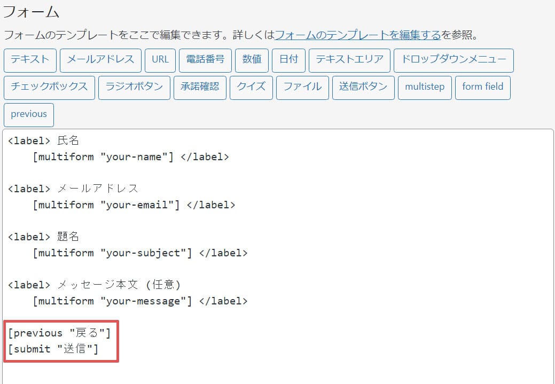Insert a 送信ボタン (submit button) tag
555x384 pixels.
pos(363,87)
